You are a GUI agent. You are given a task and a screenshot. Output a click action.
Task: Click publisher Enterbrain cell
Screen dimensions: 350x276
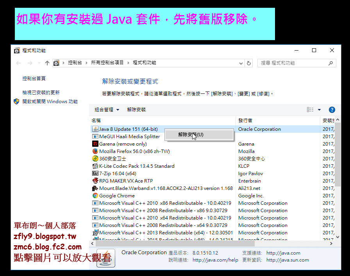(x=249, y=181)
